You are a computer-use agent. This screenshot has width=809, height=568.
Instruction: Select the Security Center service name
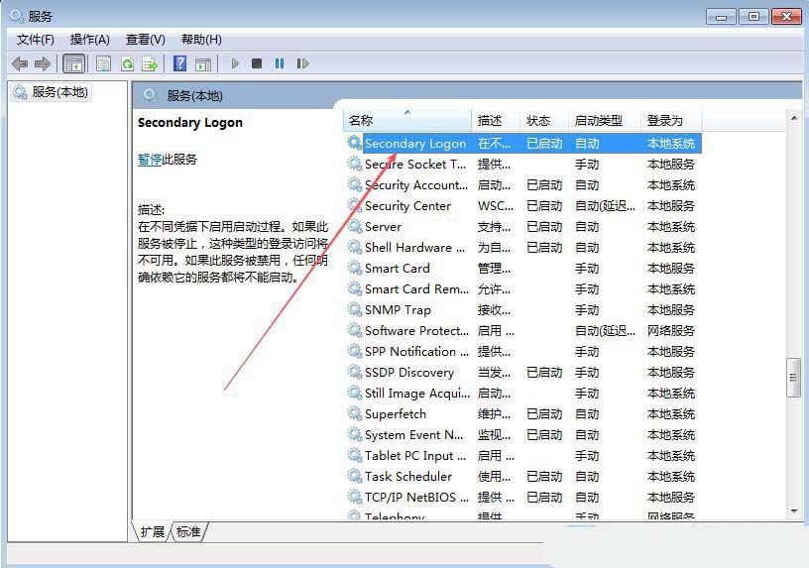(x=407, y=206)
